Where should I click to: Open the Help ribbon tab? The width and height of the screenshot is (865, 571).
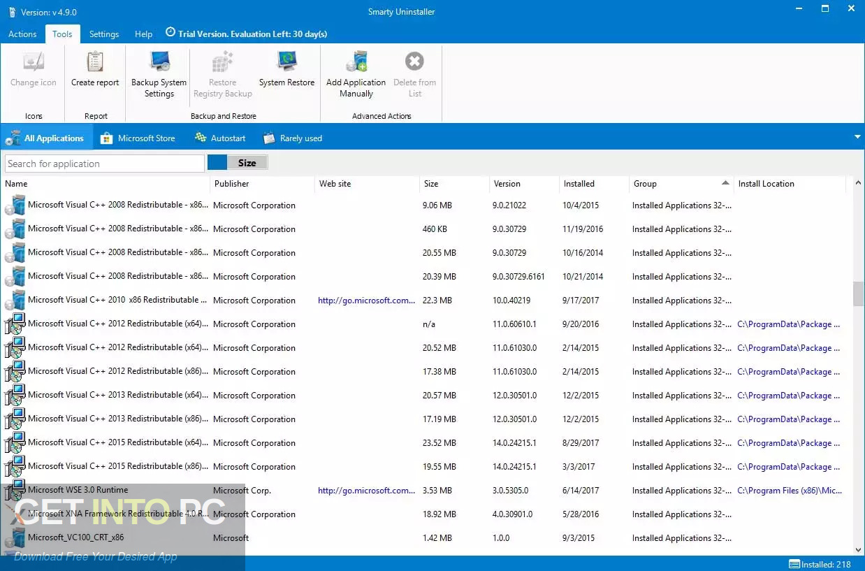click(x=143, y=34)
